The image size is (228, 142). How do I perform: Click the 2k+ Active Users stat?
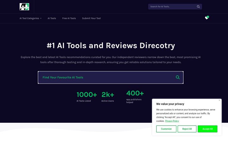(x=108, y=97)
